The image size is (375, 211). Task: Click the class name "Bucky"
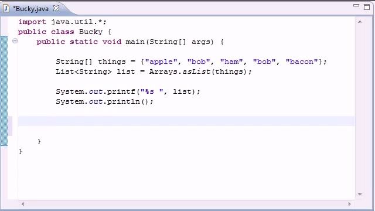(91, 32)
